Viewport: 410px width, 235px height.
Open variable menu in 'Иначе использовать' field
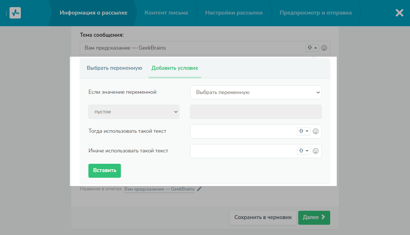tap(304, 151)
